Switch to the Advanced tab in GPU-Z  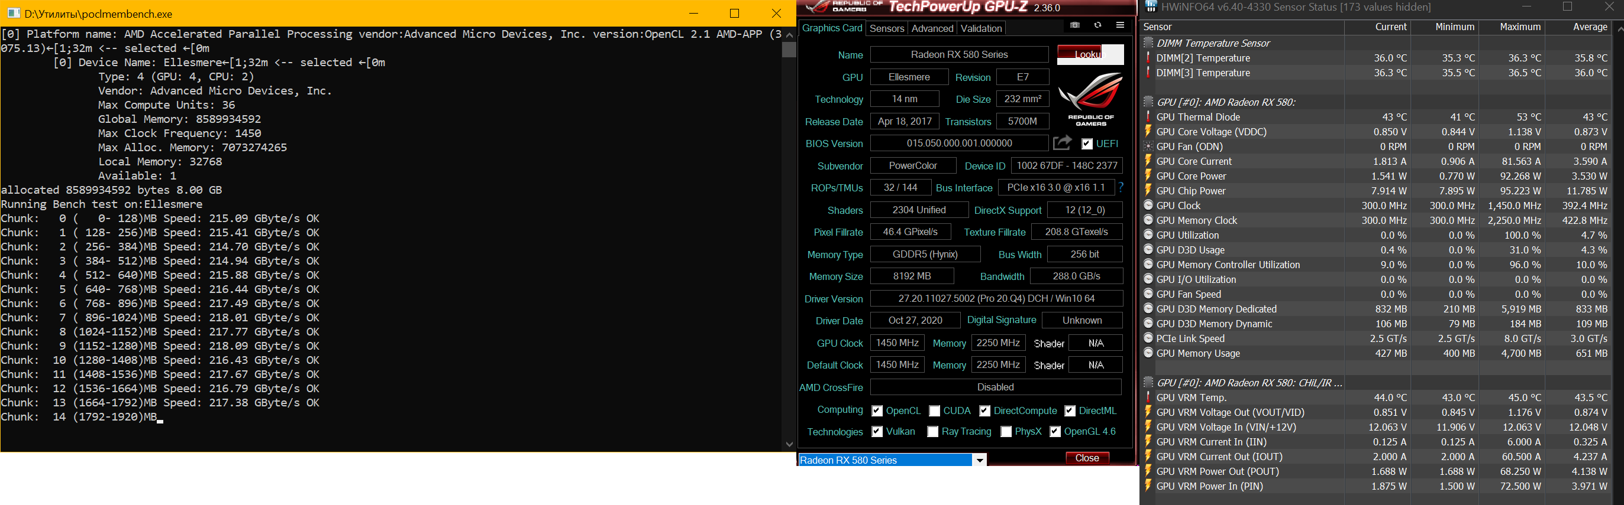click(932, 28)
